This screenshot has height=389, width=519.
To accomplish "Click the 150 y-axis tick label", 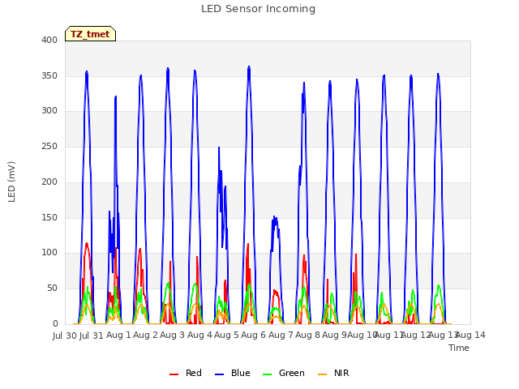I will (x=49, y=218).
